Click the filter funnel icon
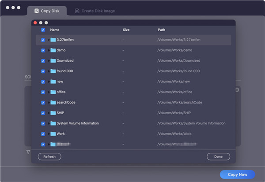 [28, 152]
